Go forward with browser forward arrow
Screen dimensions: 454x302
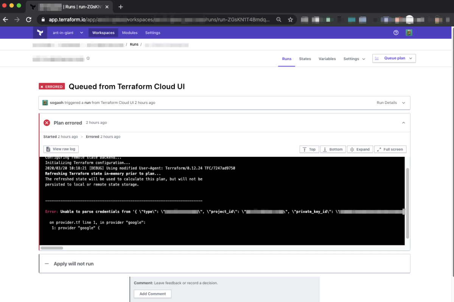(x=17, y=20)
